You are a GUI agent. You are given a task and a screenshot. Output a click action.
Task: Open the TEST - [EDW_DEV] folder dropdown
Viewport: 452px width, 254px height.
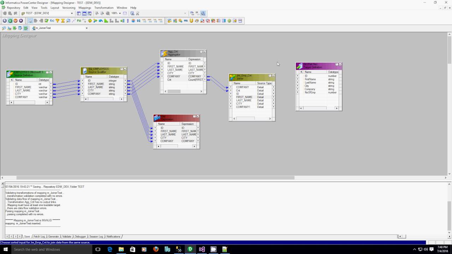[x=72, y=13]
